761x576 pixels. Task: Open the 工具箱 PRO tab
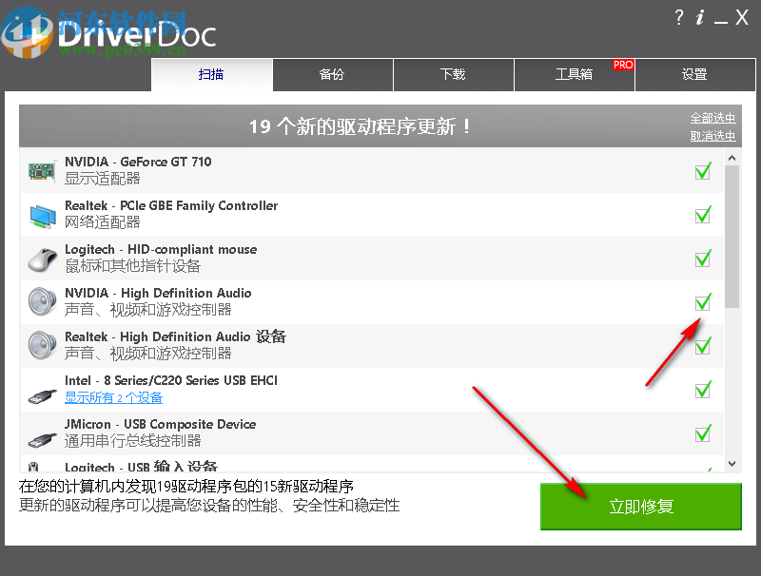click(574, 75)
